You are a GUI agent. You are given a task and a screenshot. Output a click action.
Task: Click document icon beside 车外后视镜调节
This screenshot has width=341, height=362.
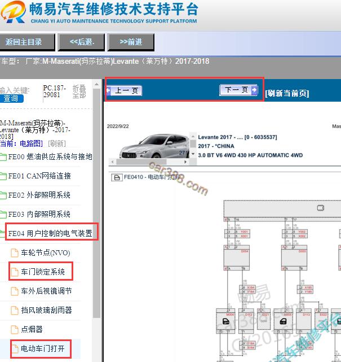pos(15,291)
